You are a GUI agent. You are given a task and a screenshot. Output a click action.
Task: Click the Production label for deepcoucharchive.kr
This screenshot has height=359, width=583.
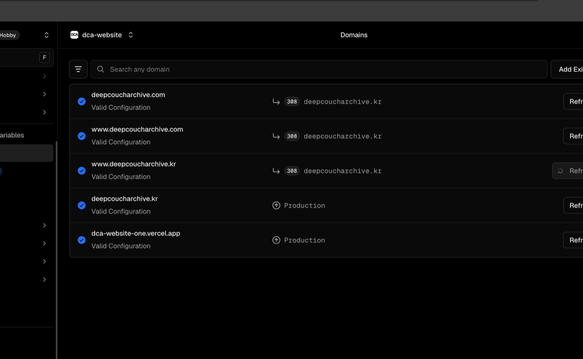[305, 206]
